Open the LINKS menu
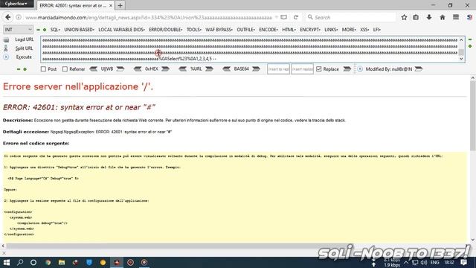 [331, 30]
